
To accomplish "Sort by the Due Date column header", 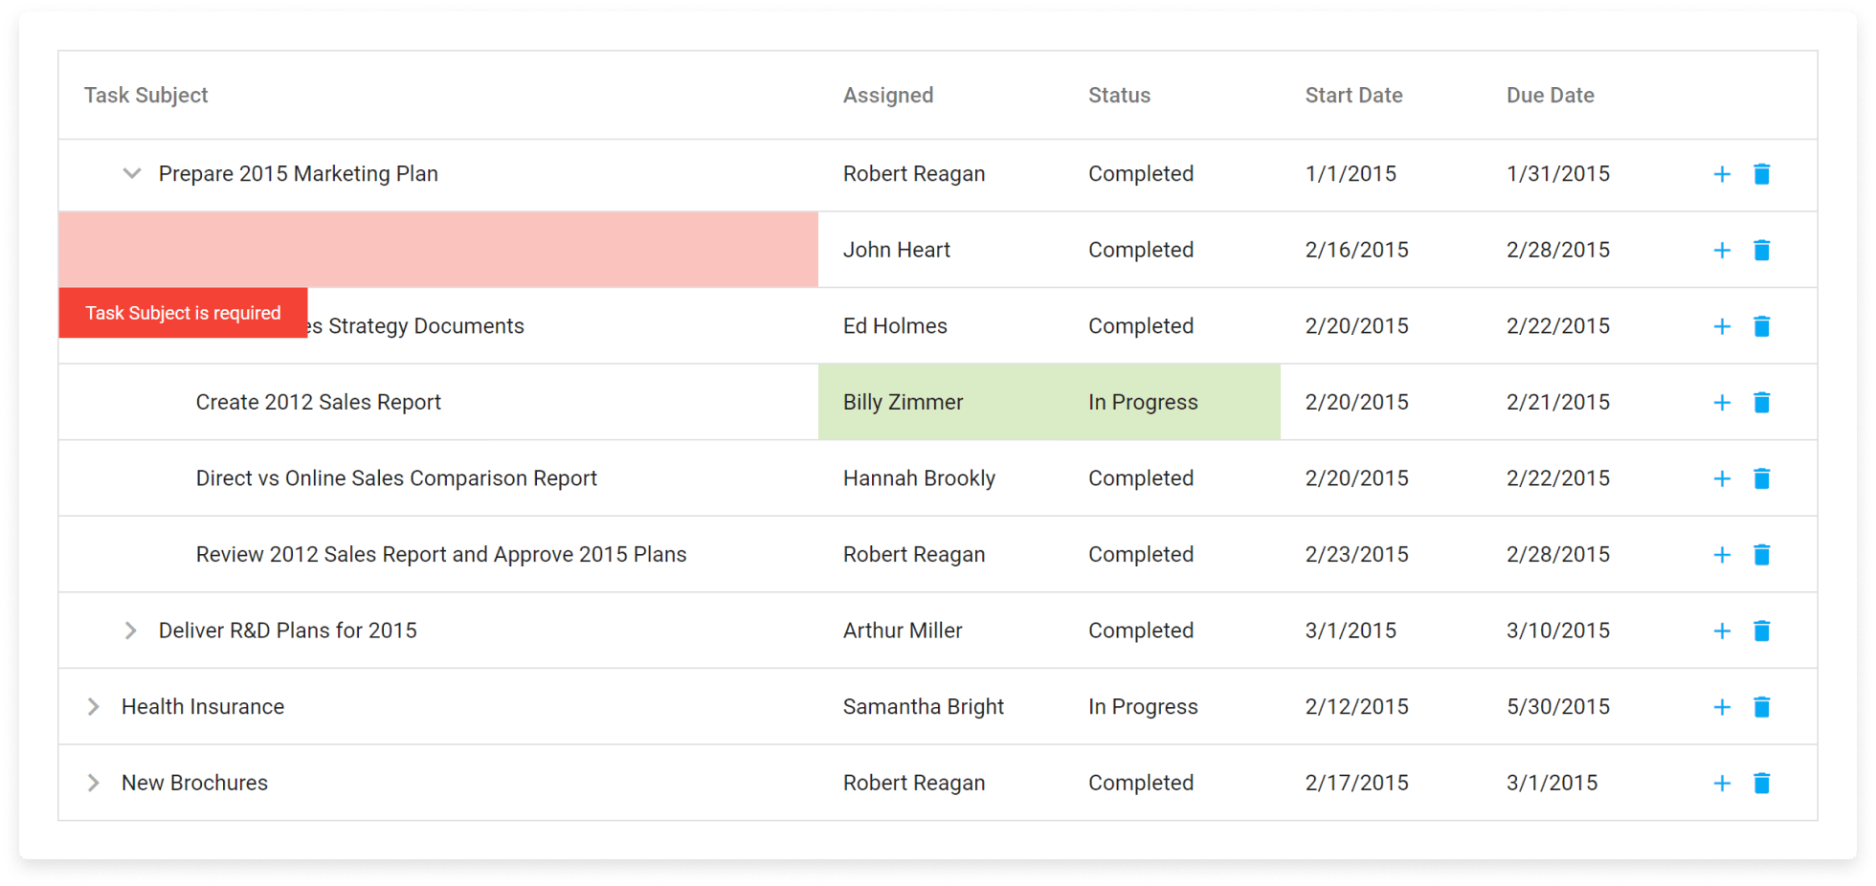I will 1550,96.
